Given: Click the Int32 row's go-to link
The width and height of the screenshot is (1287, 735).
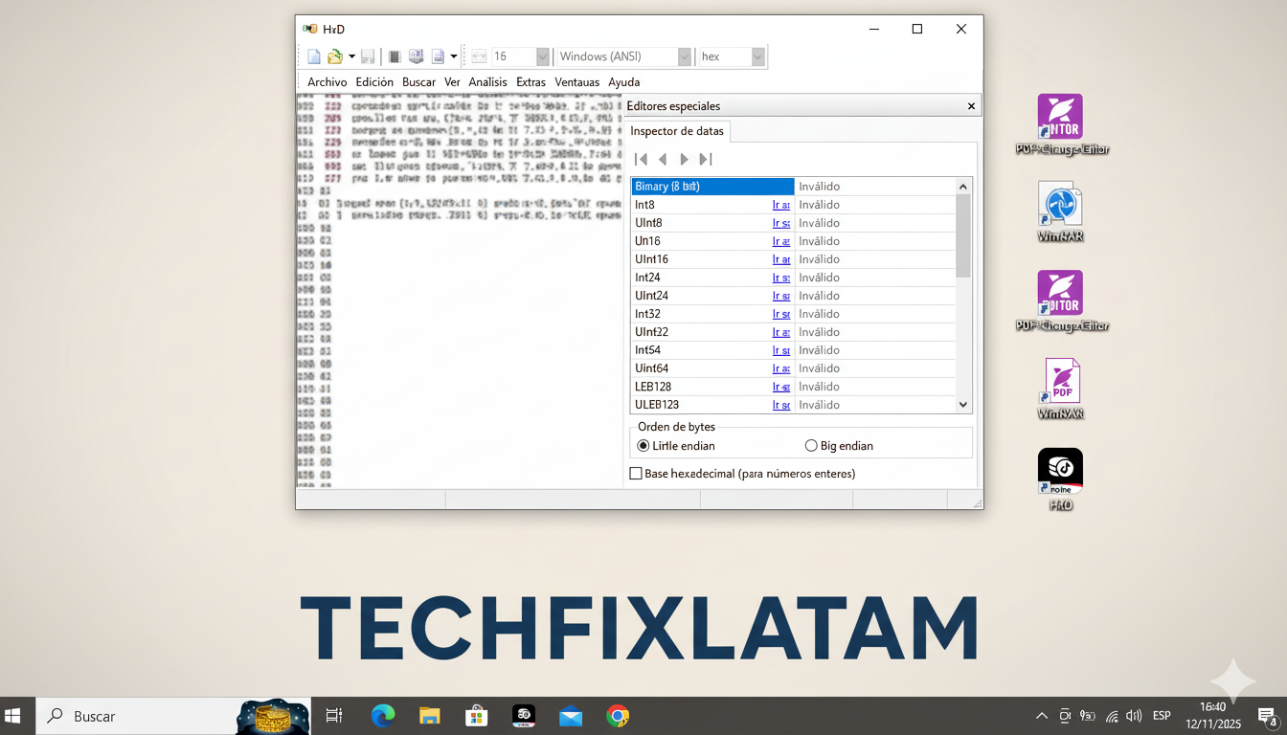Looking at the screenshot, I should point(780,314).
